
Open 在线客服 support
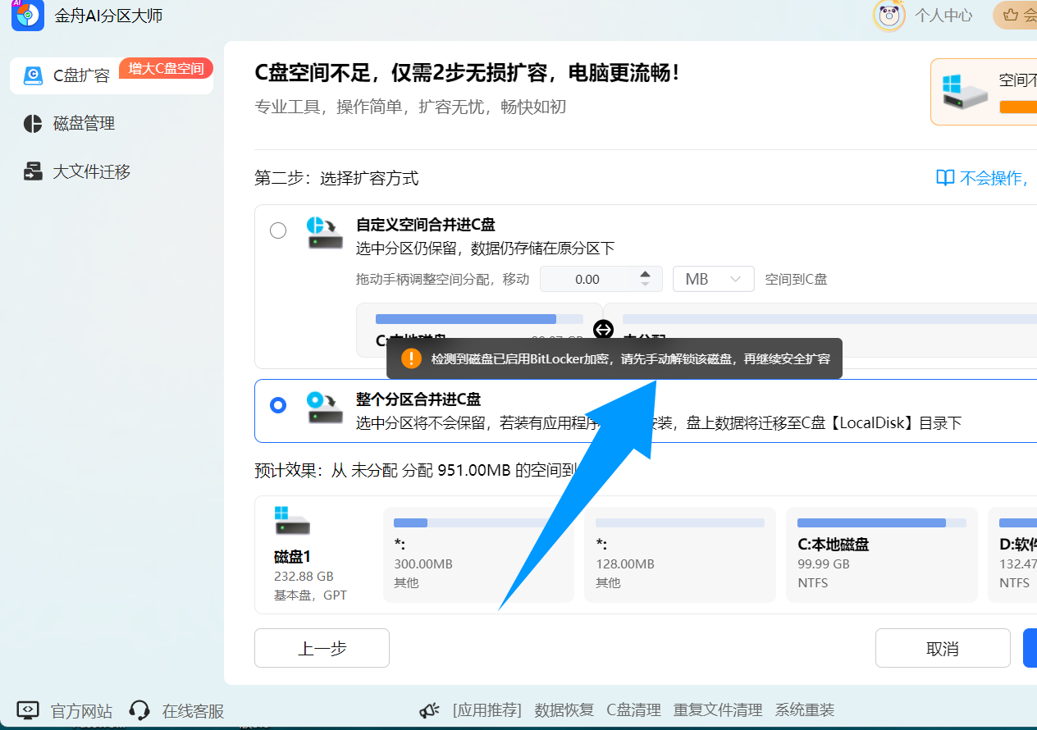(x=193, y=710)
